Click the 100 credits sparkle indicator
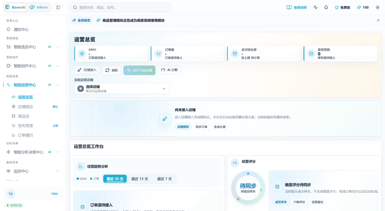385x211 pixels. click(363, 8)
